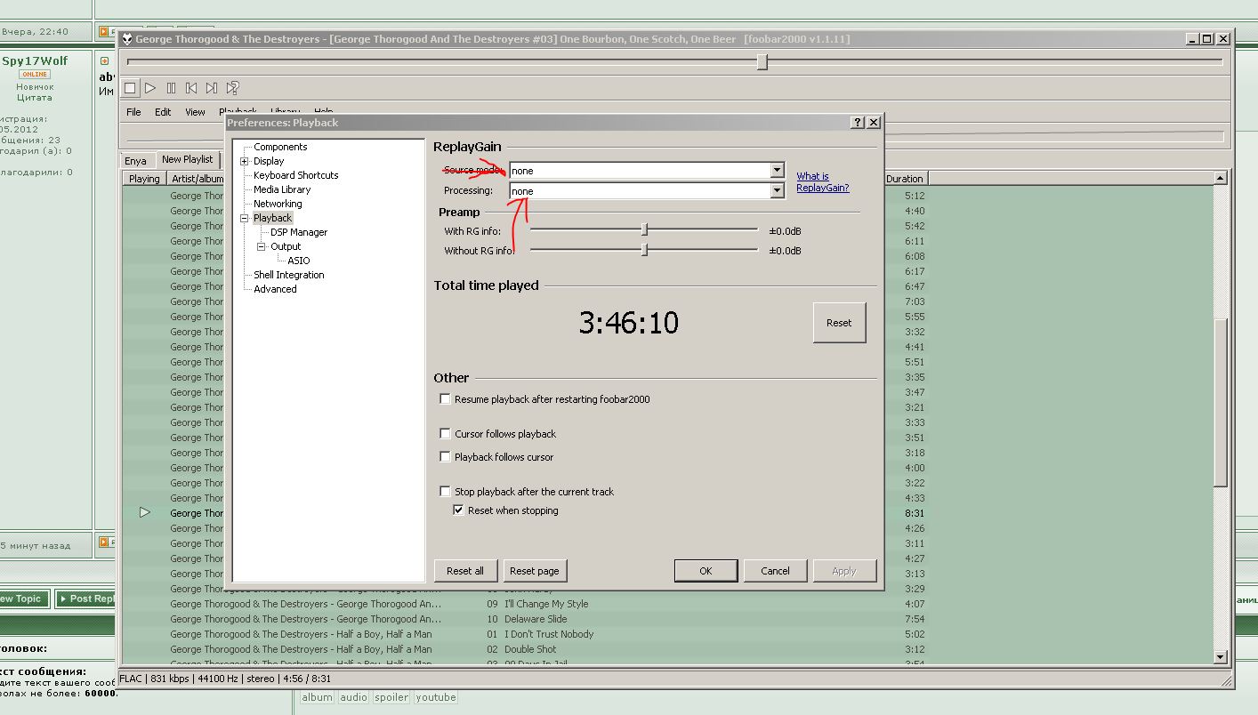The image size is (1258, 715).
Task: Switch to the New Playlist tab
Action: (187, 159)
